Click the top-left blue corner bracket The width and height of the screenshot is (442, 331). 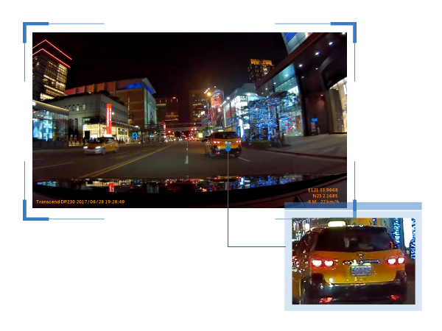28,27
